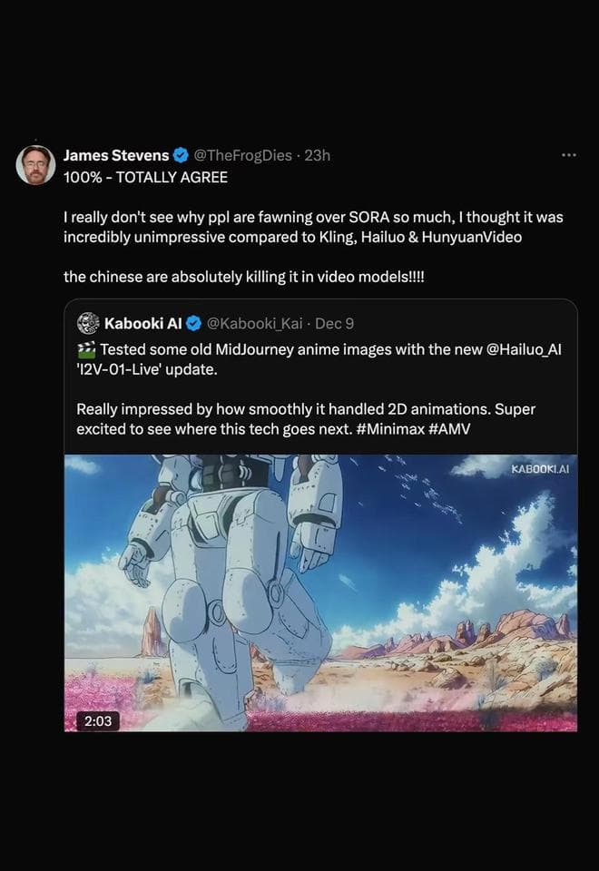Viewport: 599px width, 871px height.
Task: Open the Kabooki AI profile avatar
Action: (89, 323)
